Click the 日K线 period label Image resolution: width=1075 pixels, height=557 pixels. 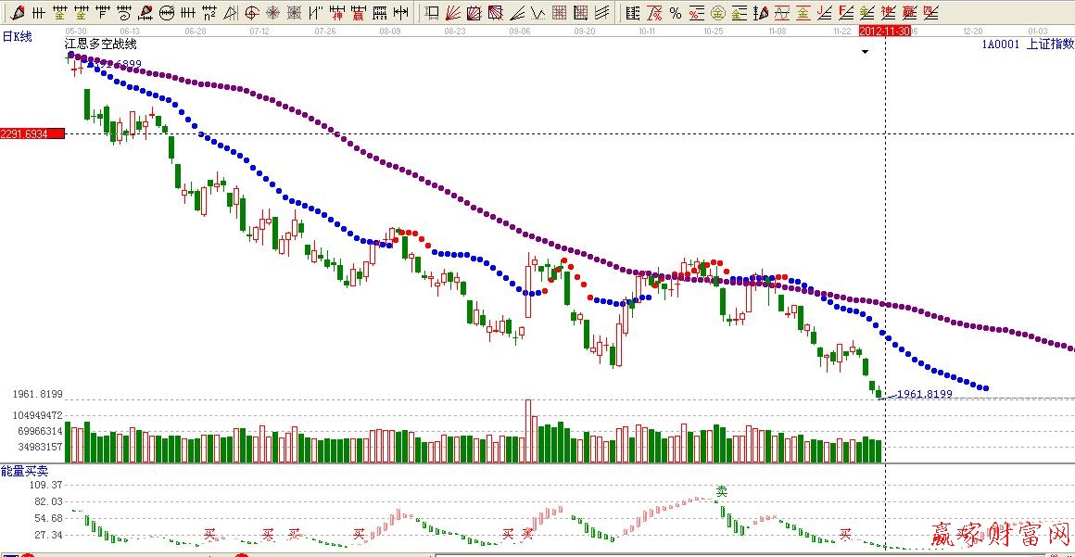click(17, 36)
